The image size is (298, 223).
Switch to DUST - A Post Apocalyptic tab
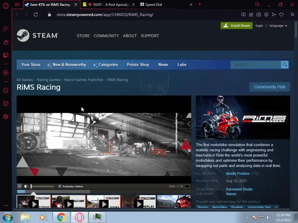(109, 5)
